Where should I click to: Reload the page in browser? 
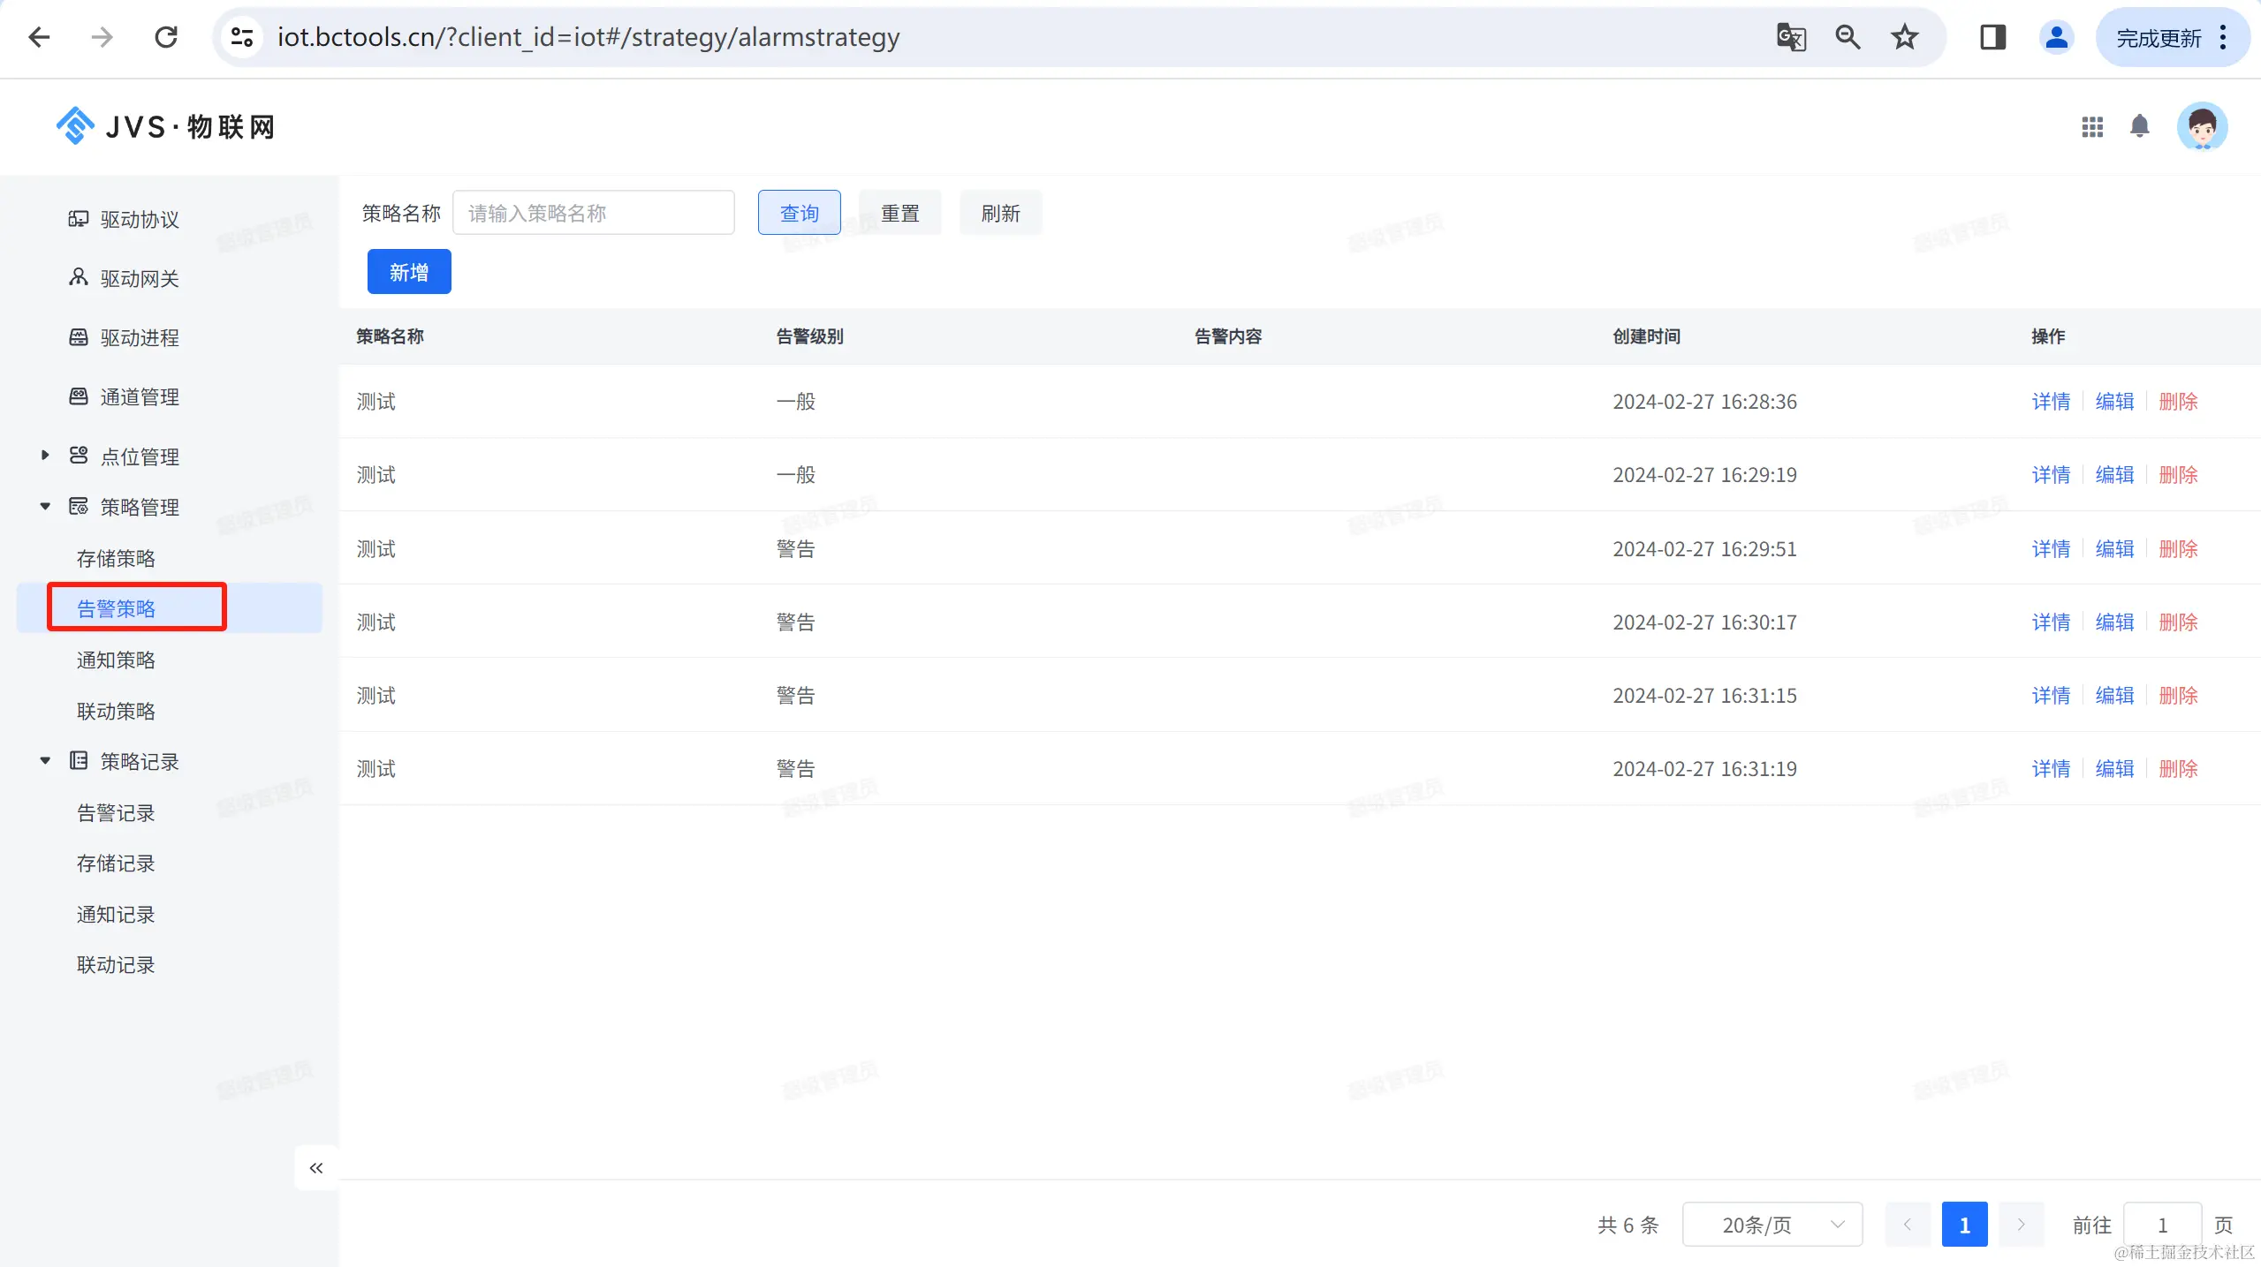[166, 37]
